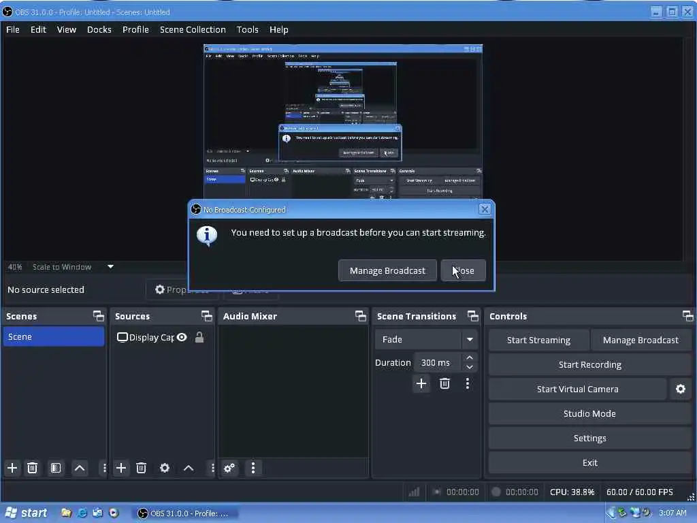Screen dimensions: 697x523
Task: Open the Windows Start menu
Action: (x=27, y=513)
